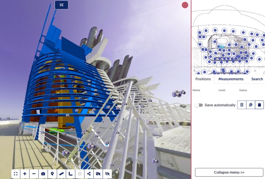This screenshot has width=265, height=179.
Task: Select the angle square measurement tool
Action: [71, 174]
